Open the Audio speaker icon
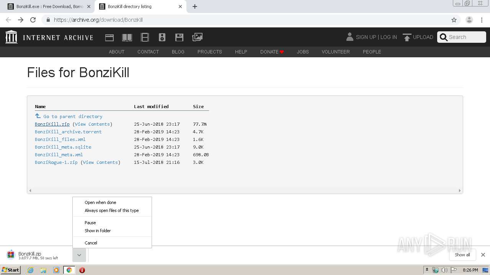The height and width of the screenshot is (275, 490). [162, 37]
